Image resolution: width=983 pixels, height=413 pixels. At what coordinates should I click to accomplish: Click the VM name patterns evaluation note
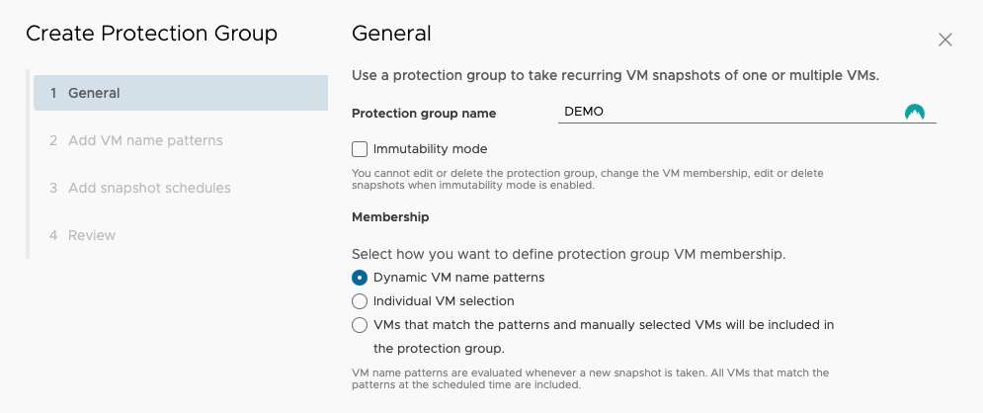590,379
